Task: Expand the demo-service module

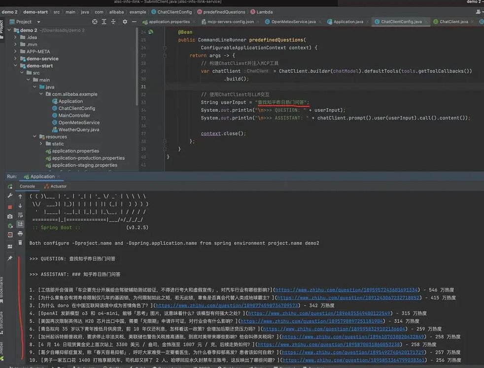Action: [x=15, y=58]
